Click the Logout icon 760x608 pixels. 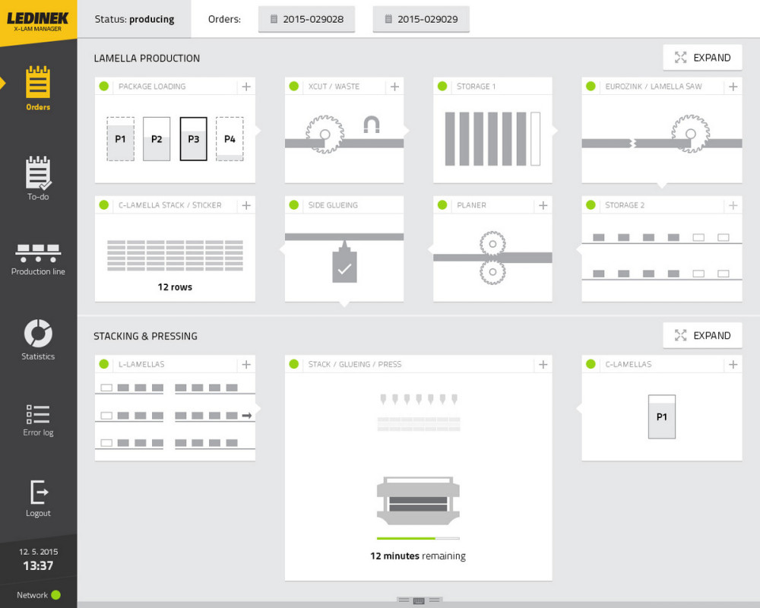pyautogui.click(x=38, y=498)
